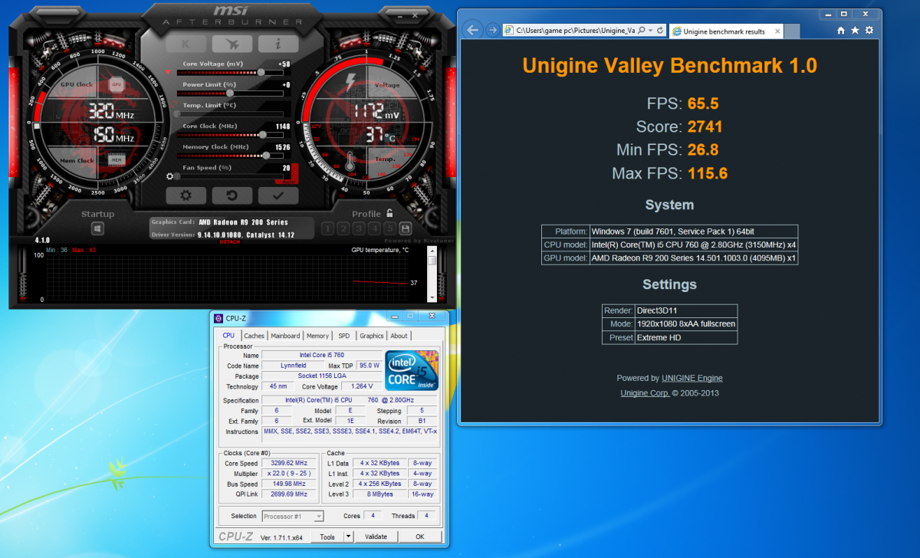Select Afterburner profile slot 5
The height and width of the screenshot is (558, 920).
[389, 228]
